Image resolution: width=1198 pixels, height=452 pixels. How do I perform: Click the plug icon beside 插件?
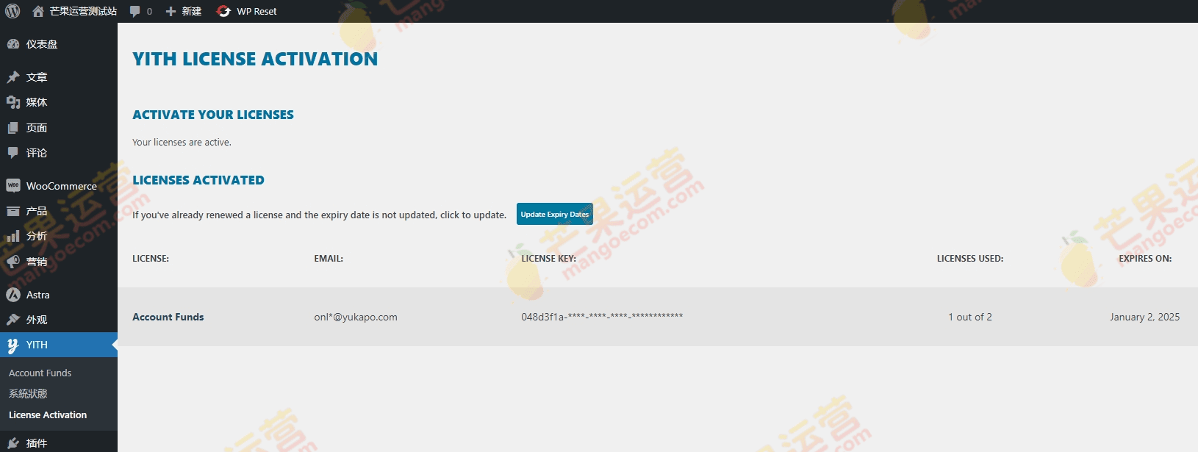(x=13, y=443)
